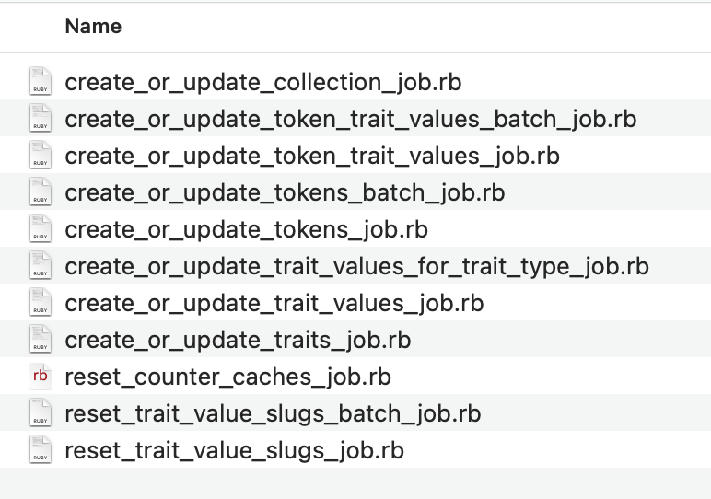
Task: Click the icon next to reset_trait_value_slugs_job.rb
Action: (x=40, y=450)
